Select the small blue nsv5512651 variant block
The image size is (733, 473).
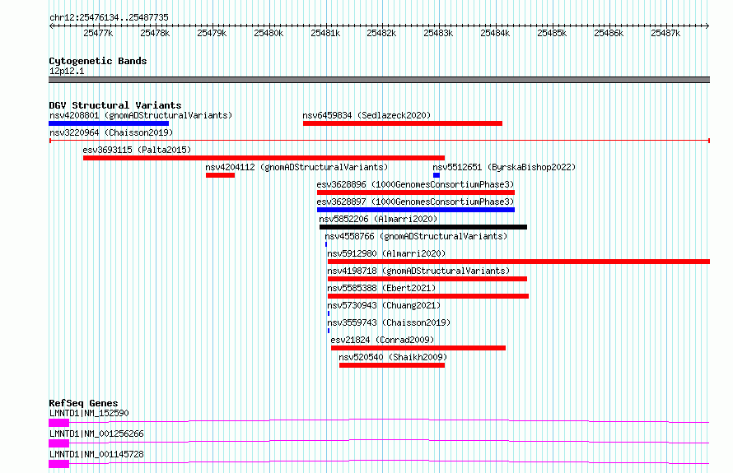point(437,175)
